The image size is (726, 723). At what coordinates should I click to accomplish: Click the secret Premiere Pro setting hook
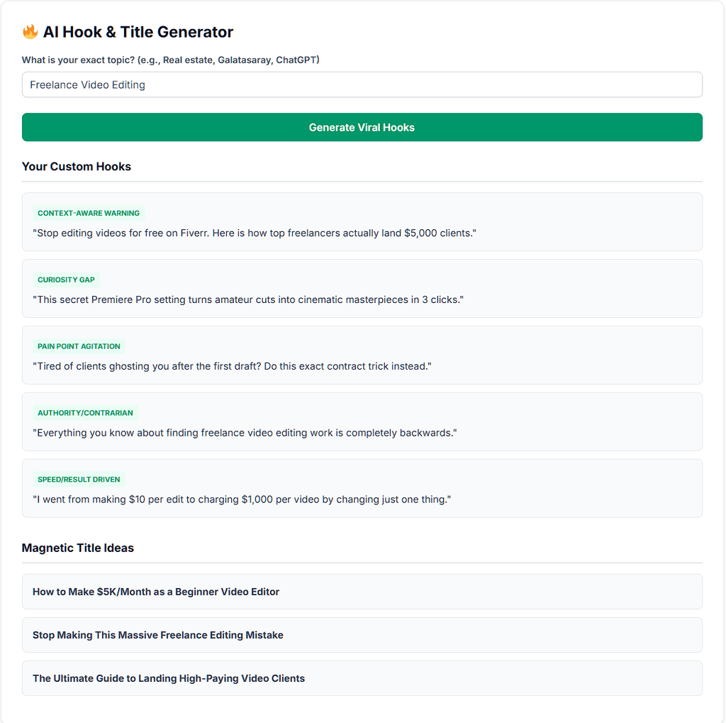pos(248,300)
